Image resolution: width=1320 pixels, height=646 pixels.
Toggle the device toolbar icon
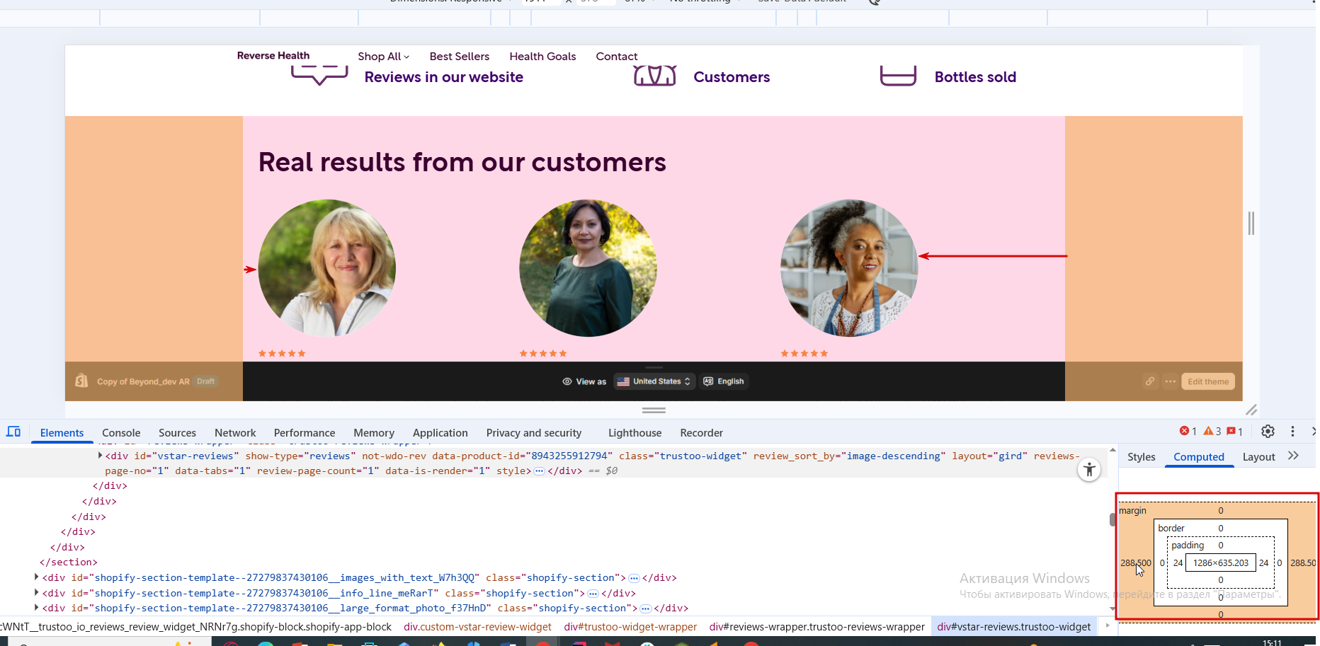tap(13, 432)
